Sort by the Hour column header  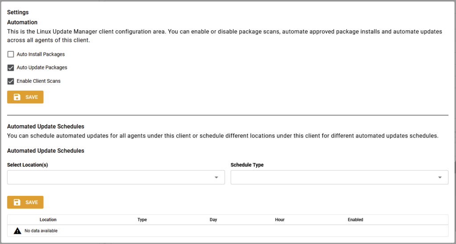(280, 220)
